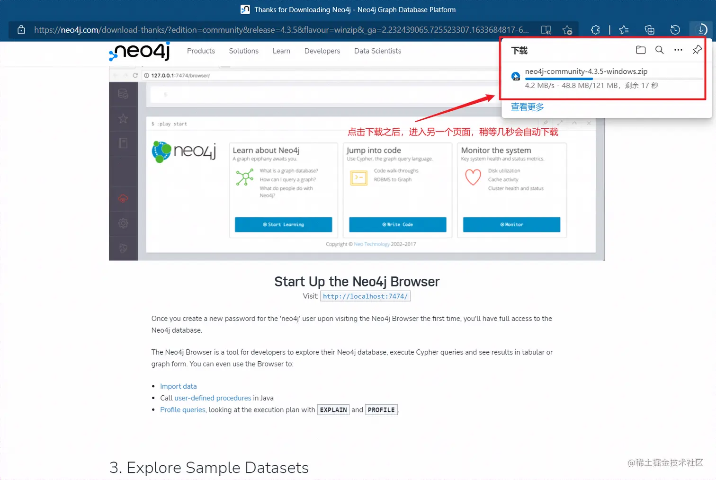The height and width of the screenshot is (480, 716).
Task: Click neo4j-community-4.3.5-windows.zip file name
Action: click(586, 71)
